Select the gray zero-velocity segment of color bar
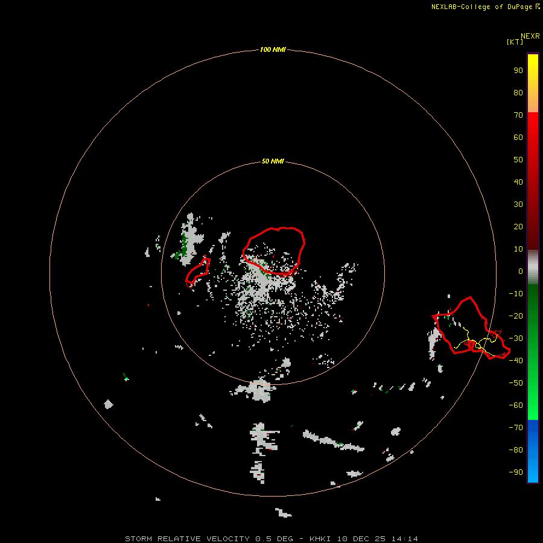543x543 pixels. [533, 267]
